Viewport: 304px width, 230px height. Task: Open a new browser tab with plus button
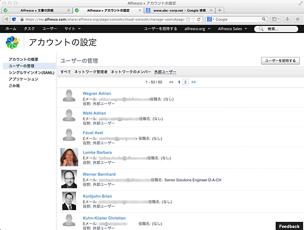point(219,10)
